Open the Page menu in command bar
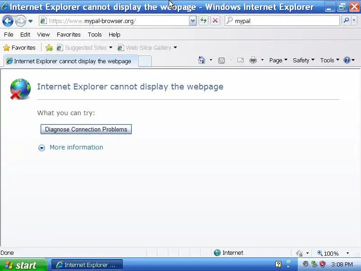The height and width of the screenshot is (271, 361). (278, 60)
